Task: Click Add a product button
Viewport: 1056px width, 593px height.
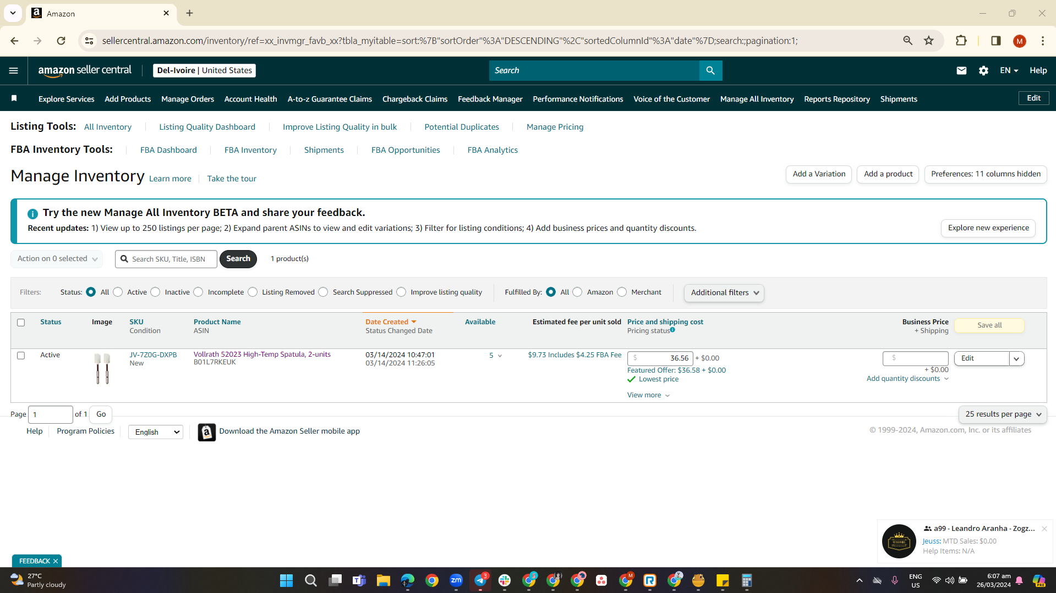Action: pyautogui.click(x=888, y=174)
